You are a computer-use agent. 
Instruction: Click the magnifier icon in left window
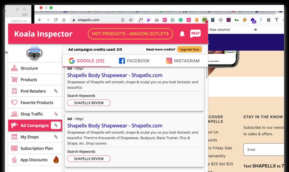[x=25, y=9]
